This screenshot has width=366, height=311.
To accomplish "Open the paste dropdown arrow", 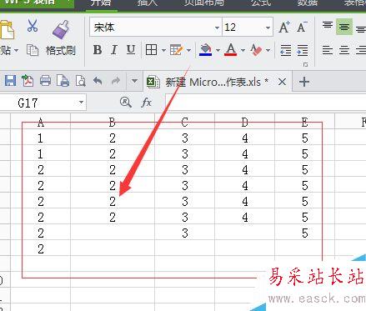I will pos(16,51).
